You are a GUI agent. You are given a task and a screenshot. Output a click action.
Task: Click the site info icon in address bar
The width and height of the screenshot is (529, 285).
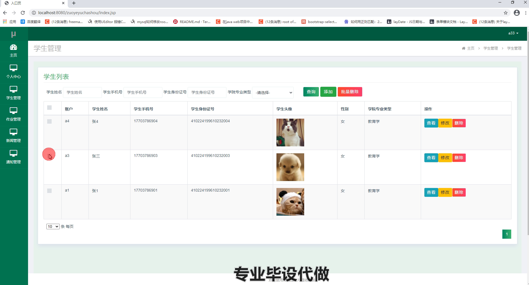pyautogui.click(x=34, y=13)
